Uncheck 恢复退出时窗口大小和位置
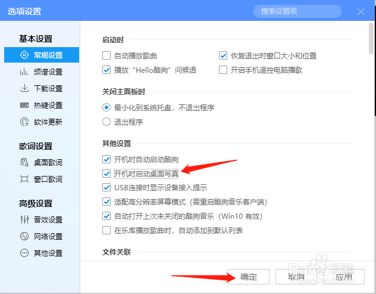This screenshot has height=294, width=376. [x=223, y=55]
